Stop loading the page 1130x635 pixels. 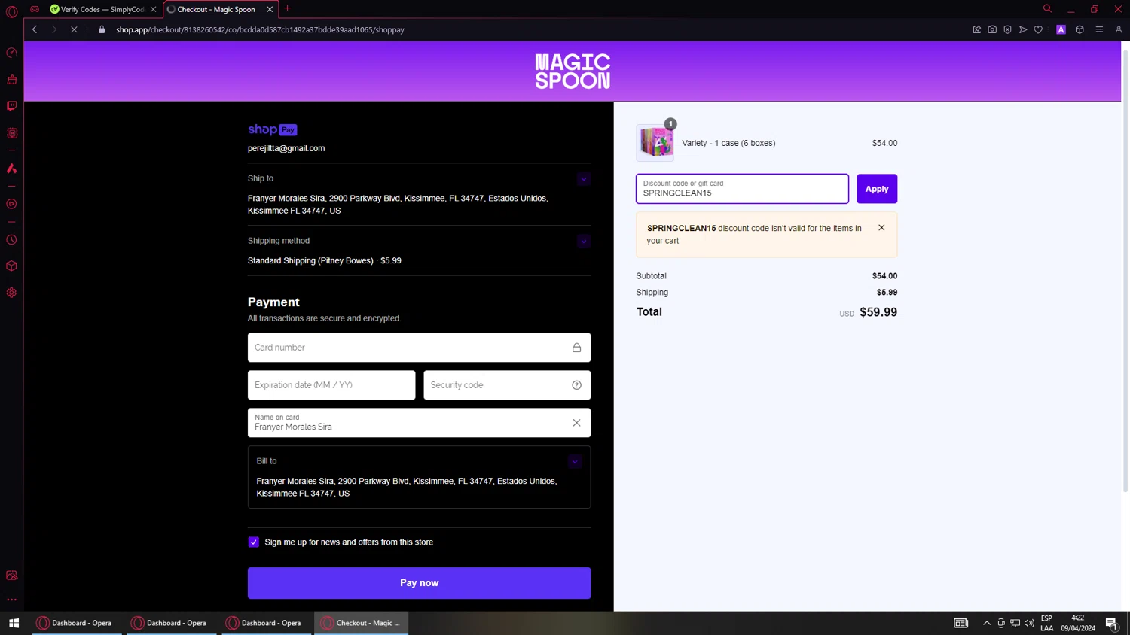pos(74,29)
